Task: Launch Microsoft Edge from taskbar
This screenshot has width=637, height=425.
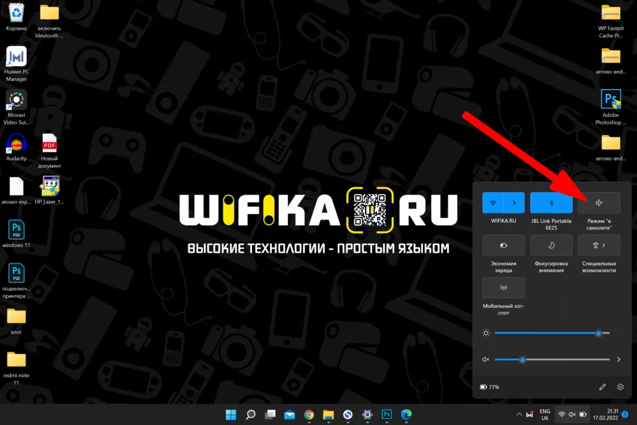Action: tap(406, 414)
